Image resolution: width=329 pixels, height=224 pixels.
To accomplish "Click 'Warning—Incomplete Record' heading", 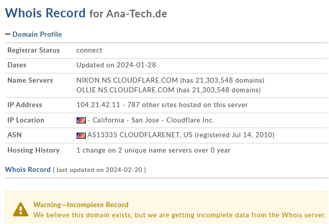I will [x=81, y=205].
